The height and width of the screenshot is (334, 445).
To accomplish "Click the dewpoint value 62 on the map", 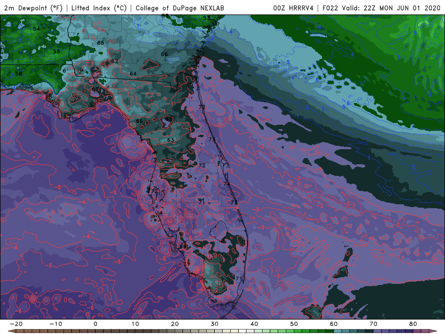I will pyautogui.click(x=115, y=61).
